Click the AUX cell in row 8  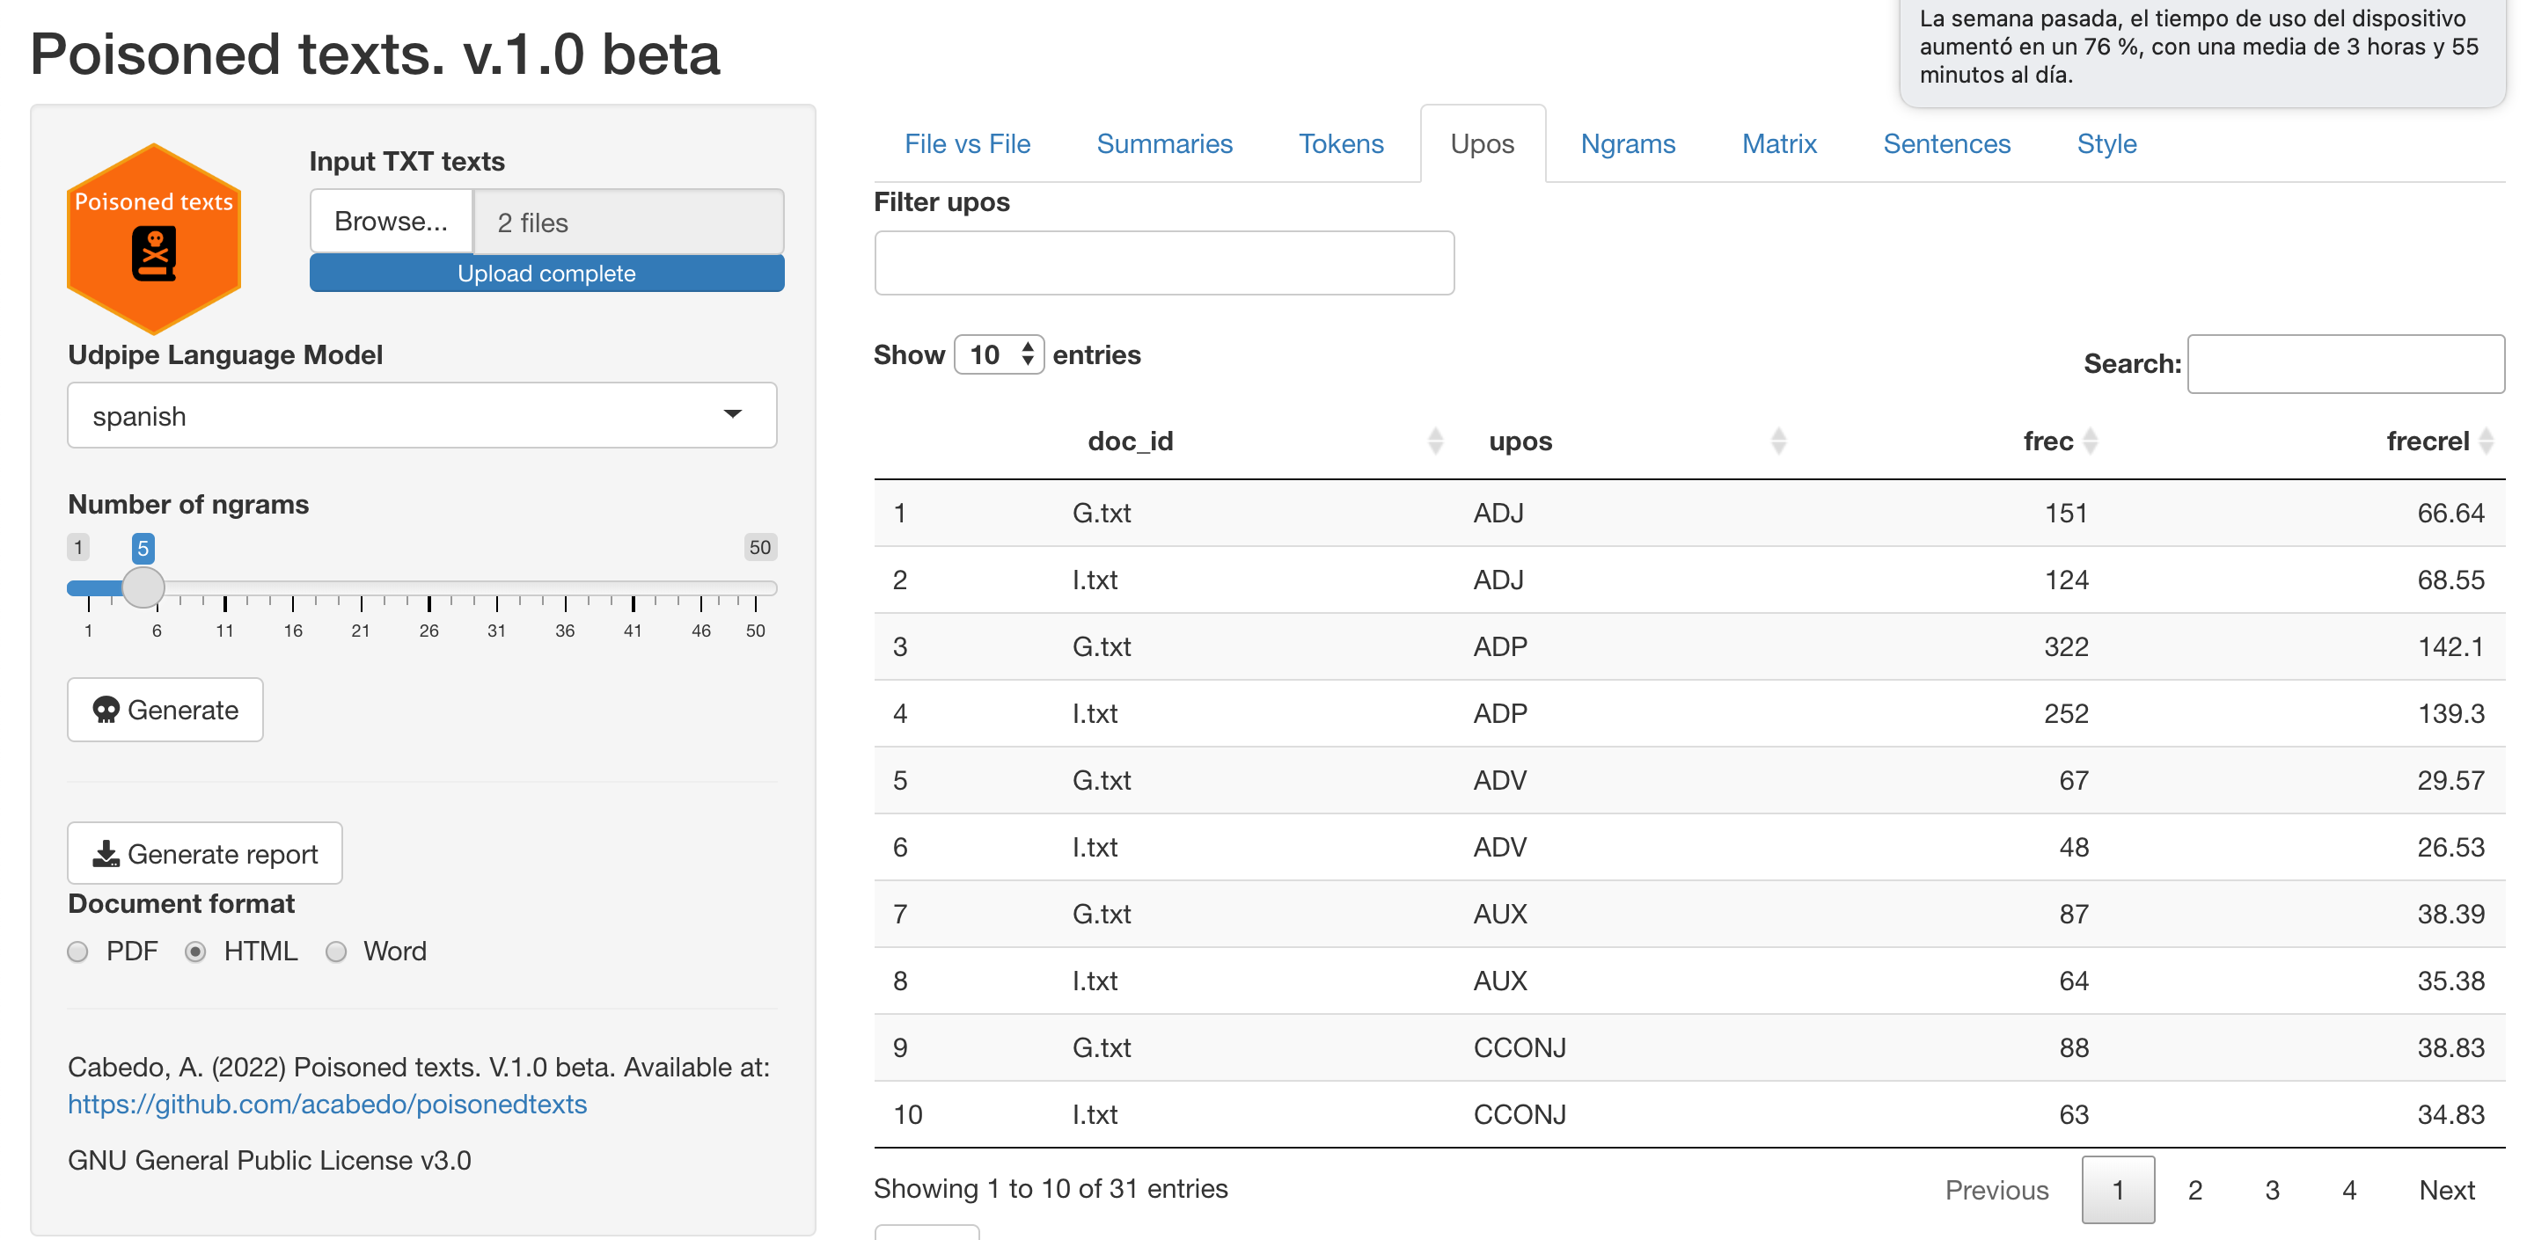point(1499,981)
